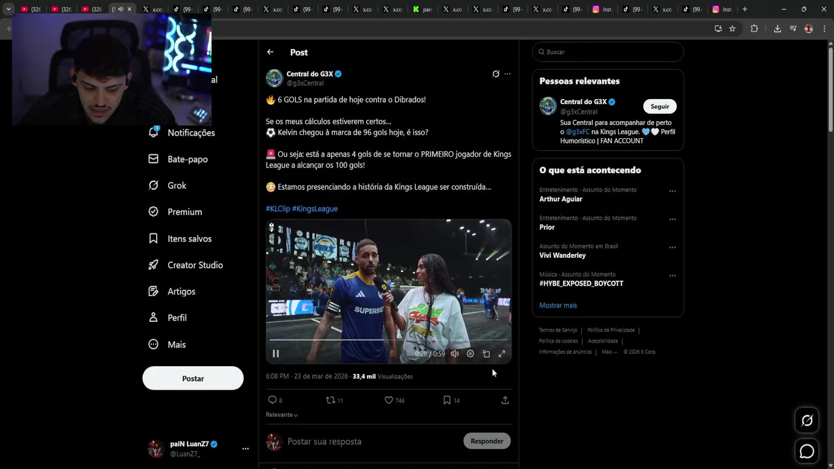Open post options three-dot menu

point(508,74)
